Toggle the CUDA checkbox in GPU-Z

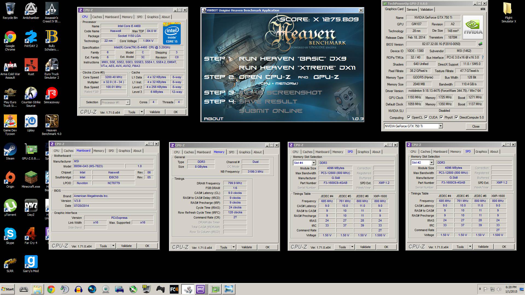[x=426, y=117]
